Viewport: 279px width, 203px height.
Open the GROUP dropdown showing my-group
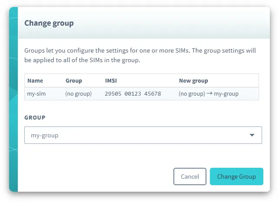143,135
